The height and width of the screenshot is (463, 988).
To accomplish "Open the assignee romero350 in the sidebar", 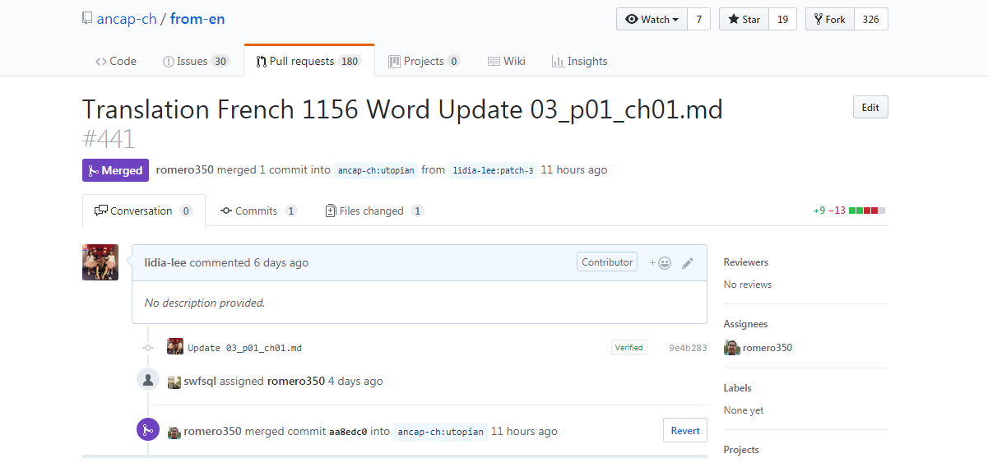I will 768,348.
